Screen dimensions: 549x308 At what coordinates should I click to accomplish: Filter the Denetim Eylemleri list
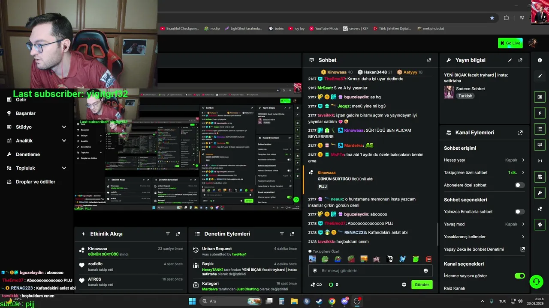click(282, 234)
